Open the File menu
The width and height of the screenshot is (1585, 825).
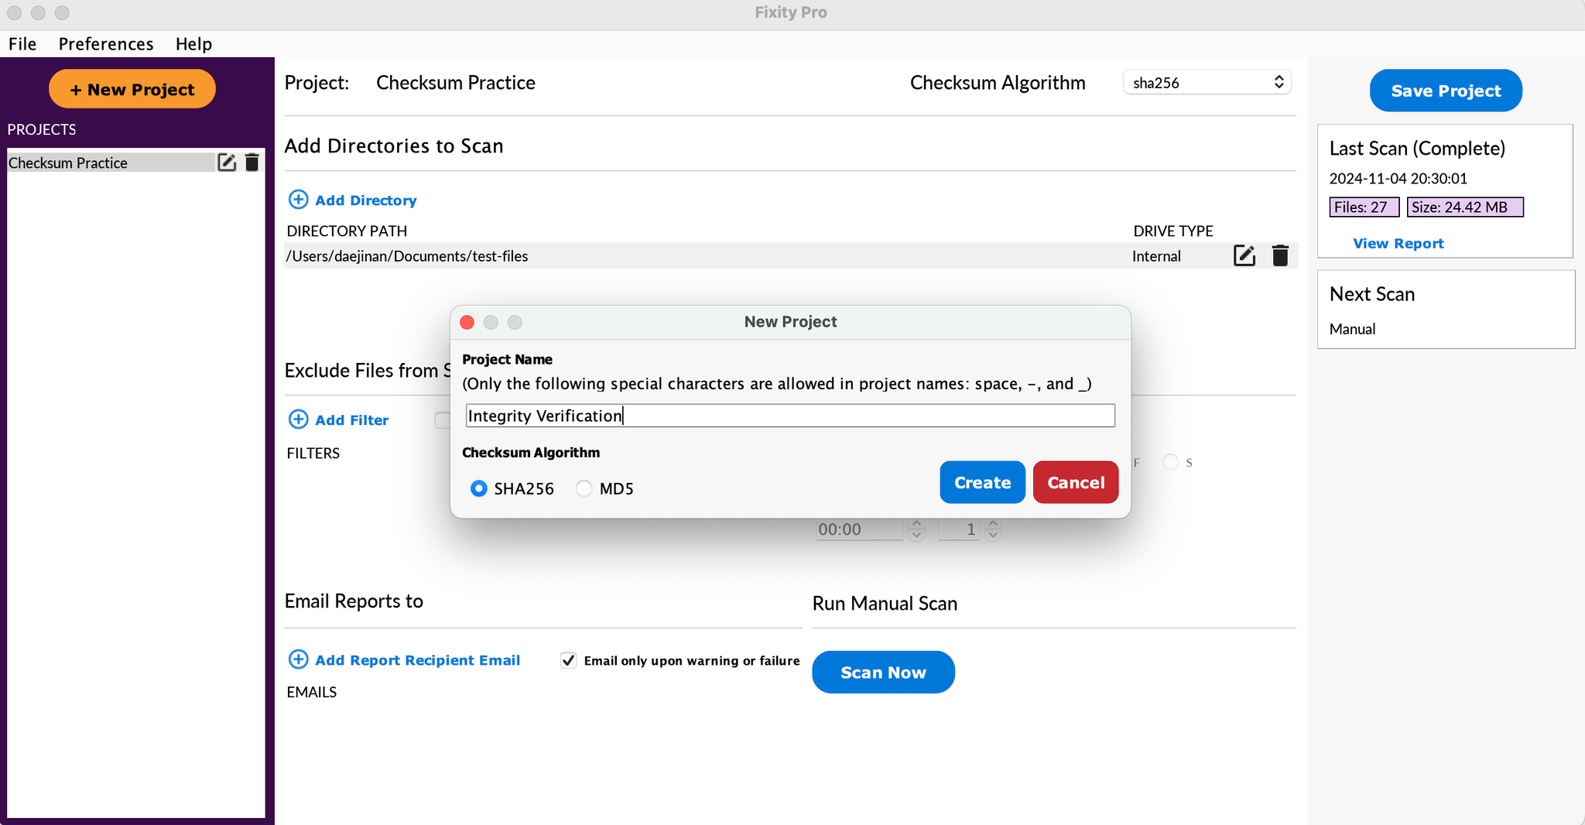coord(22,44)
